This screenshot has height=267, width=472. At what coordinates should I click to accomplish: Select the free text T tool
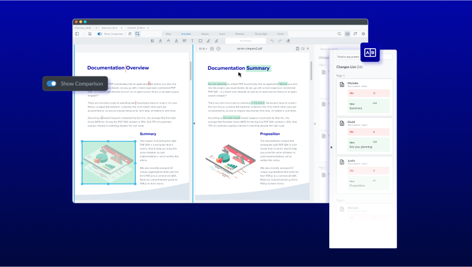tap(192, 41)
